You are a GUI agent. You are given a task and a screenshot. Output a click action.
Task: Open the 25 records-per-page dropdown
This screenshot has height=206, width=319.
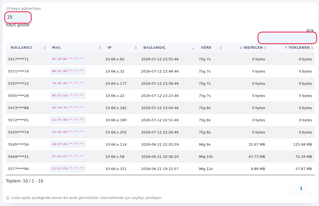18,17
